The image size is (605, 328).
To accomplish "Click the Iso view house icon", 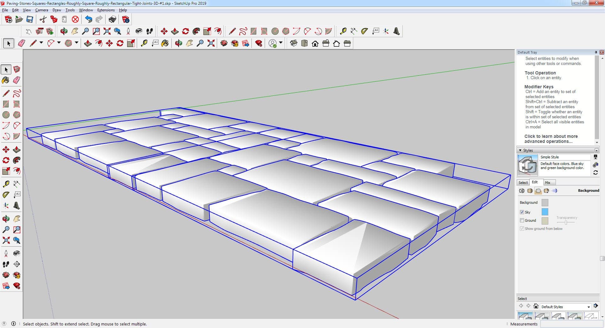I will pyautogui.click(x=294, y=43).
